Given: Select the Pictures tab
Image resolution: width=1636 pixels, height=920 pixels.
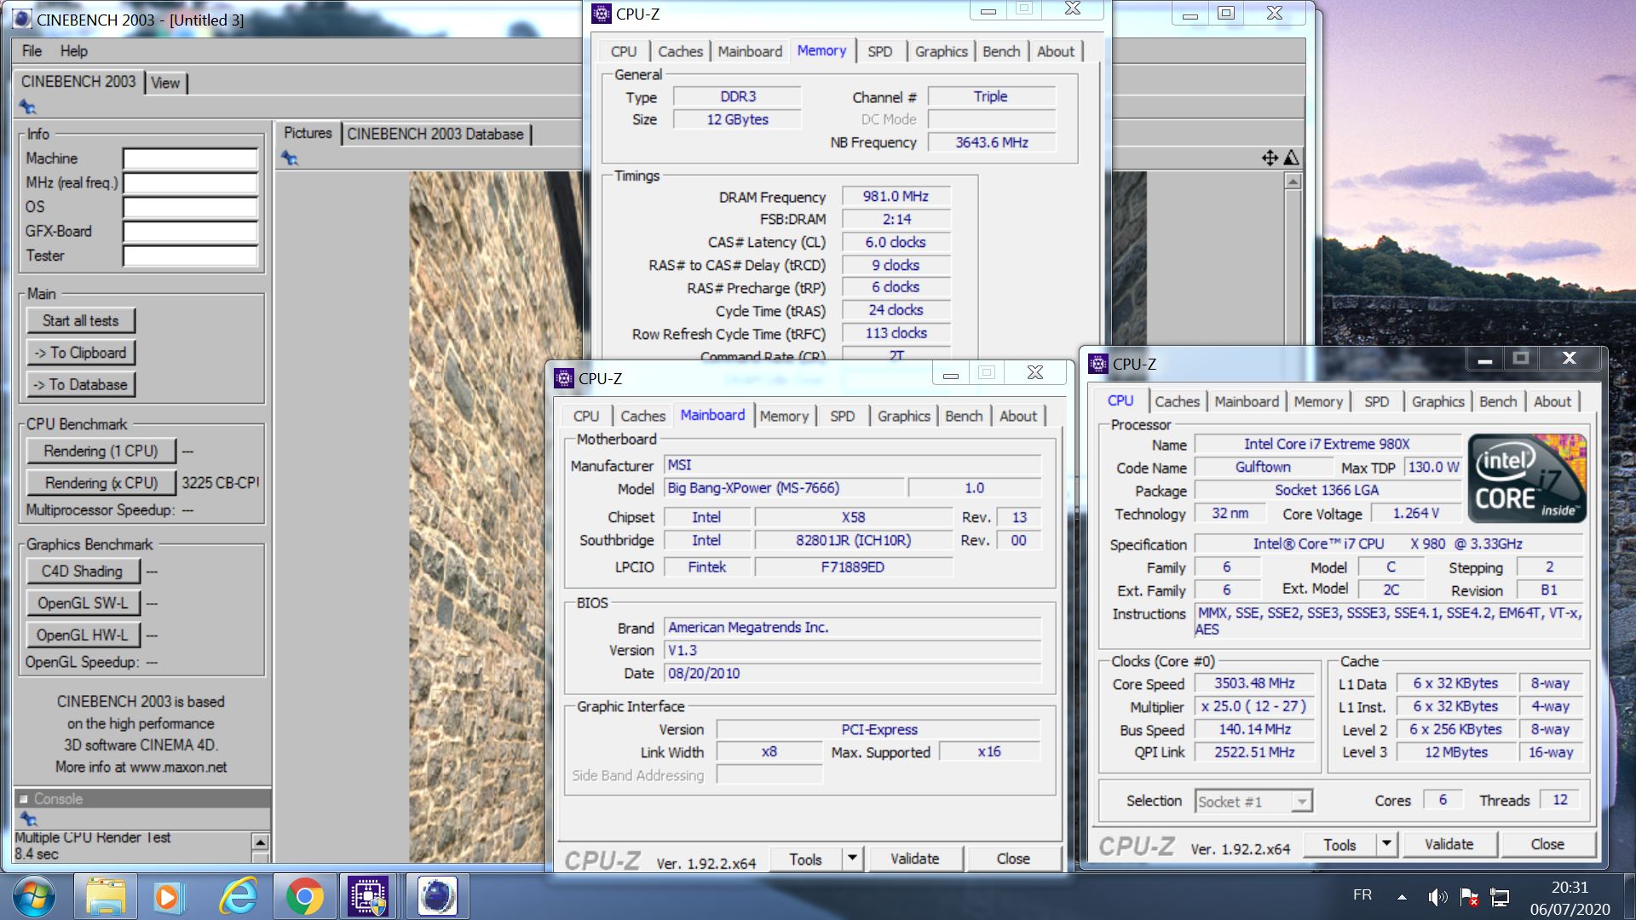Looking at the screenshot, I should tap(308, 133).
